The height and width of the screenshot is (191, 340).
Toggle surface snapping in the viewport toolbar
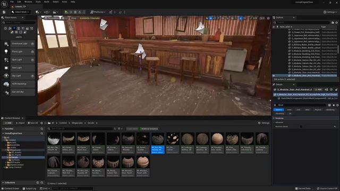(227, 19)
